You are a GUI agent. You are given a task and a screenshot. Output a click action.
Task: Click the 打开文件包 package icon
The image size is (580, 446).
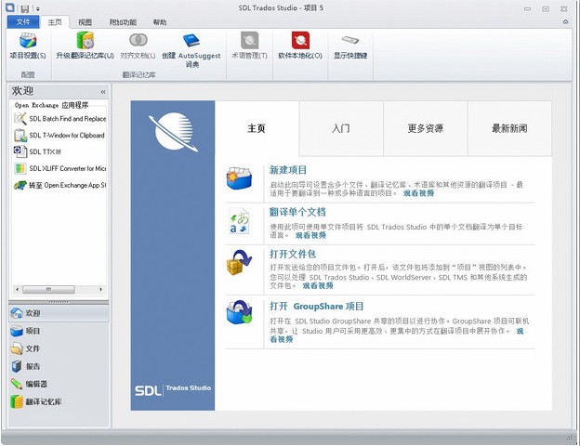239,262
